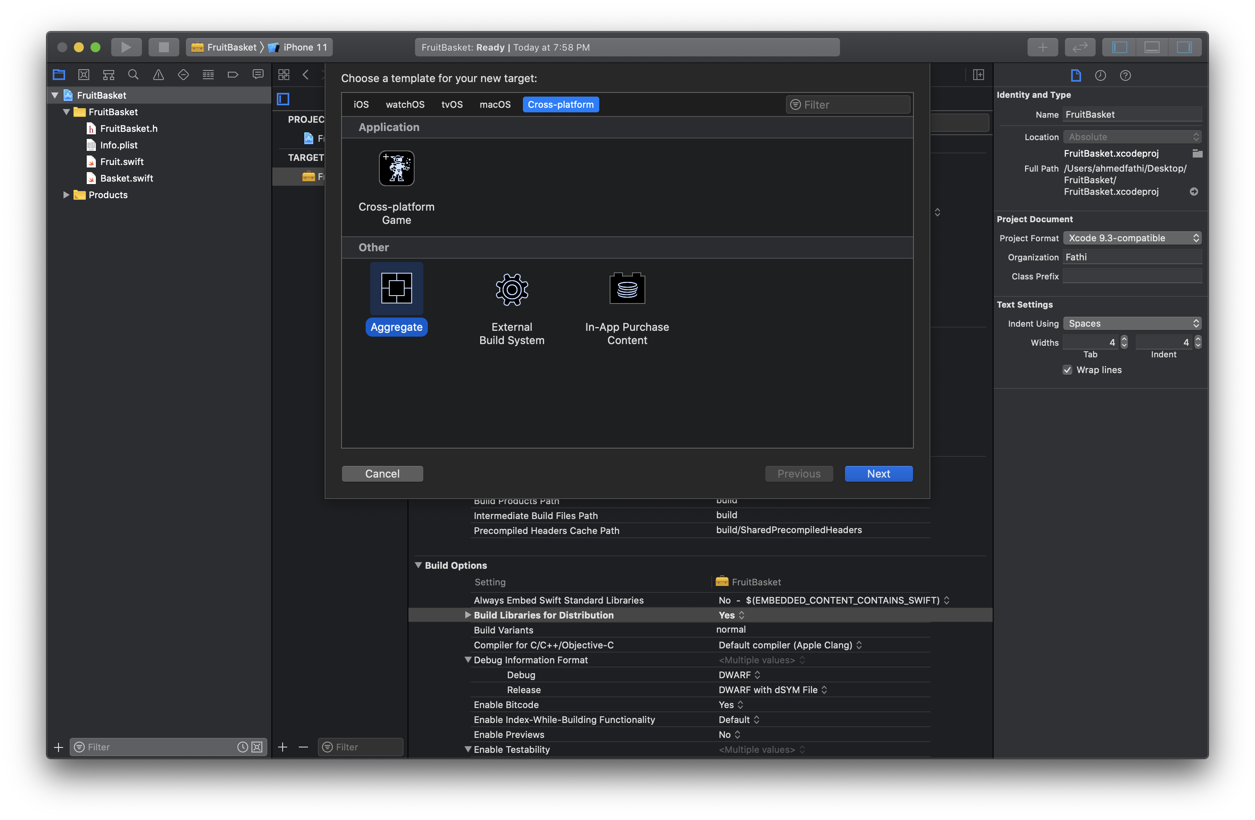Reveal the project path in Finder arrow
Screen dimensions: 1255x820
[x=1194, y=192]
